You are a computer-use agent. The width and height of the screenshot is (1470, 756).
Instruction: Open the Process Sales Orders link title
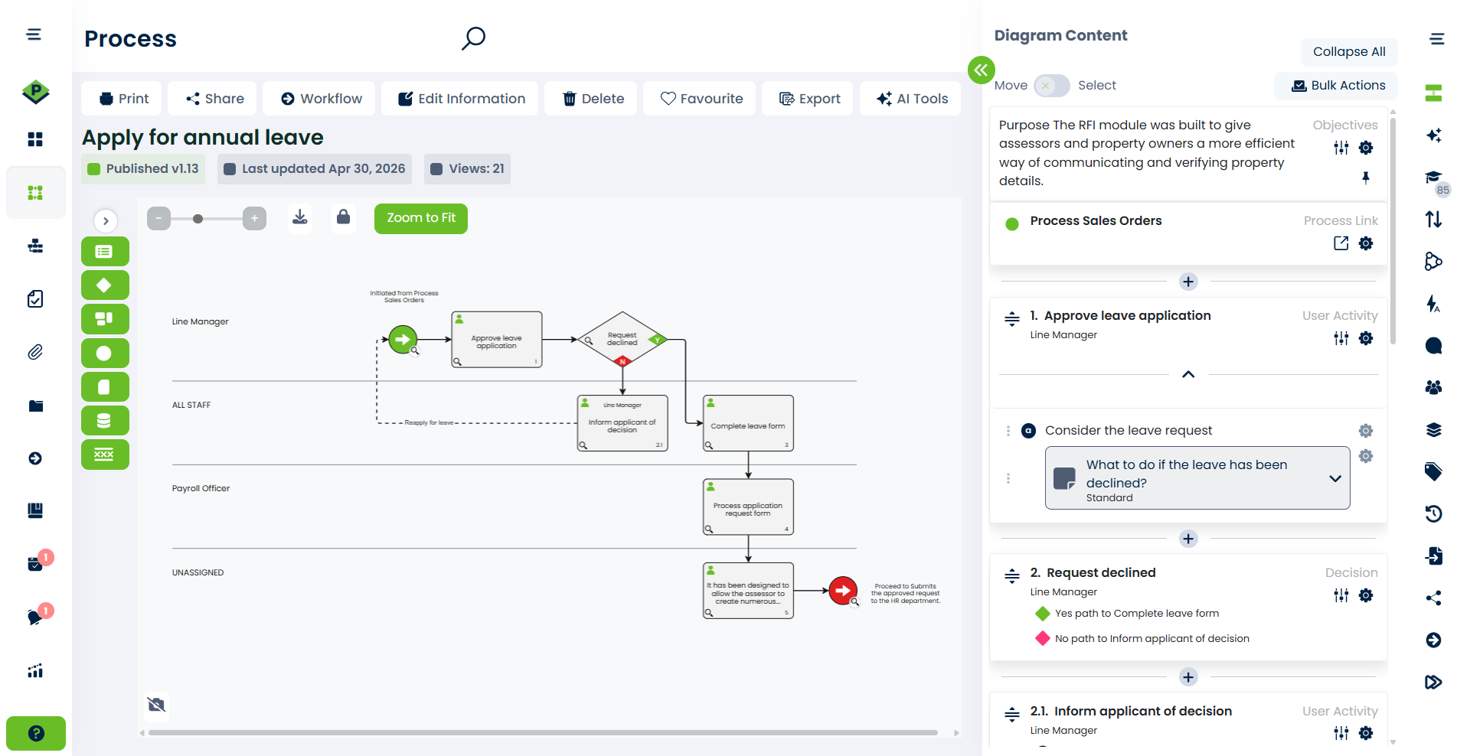click(1096, 221)
